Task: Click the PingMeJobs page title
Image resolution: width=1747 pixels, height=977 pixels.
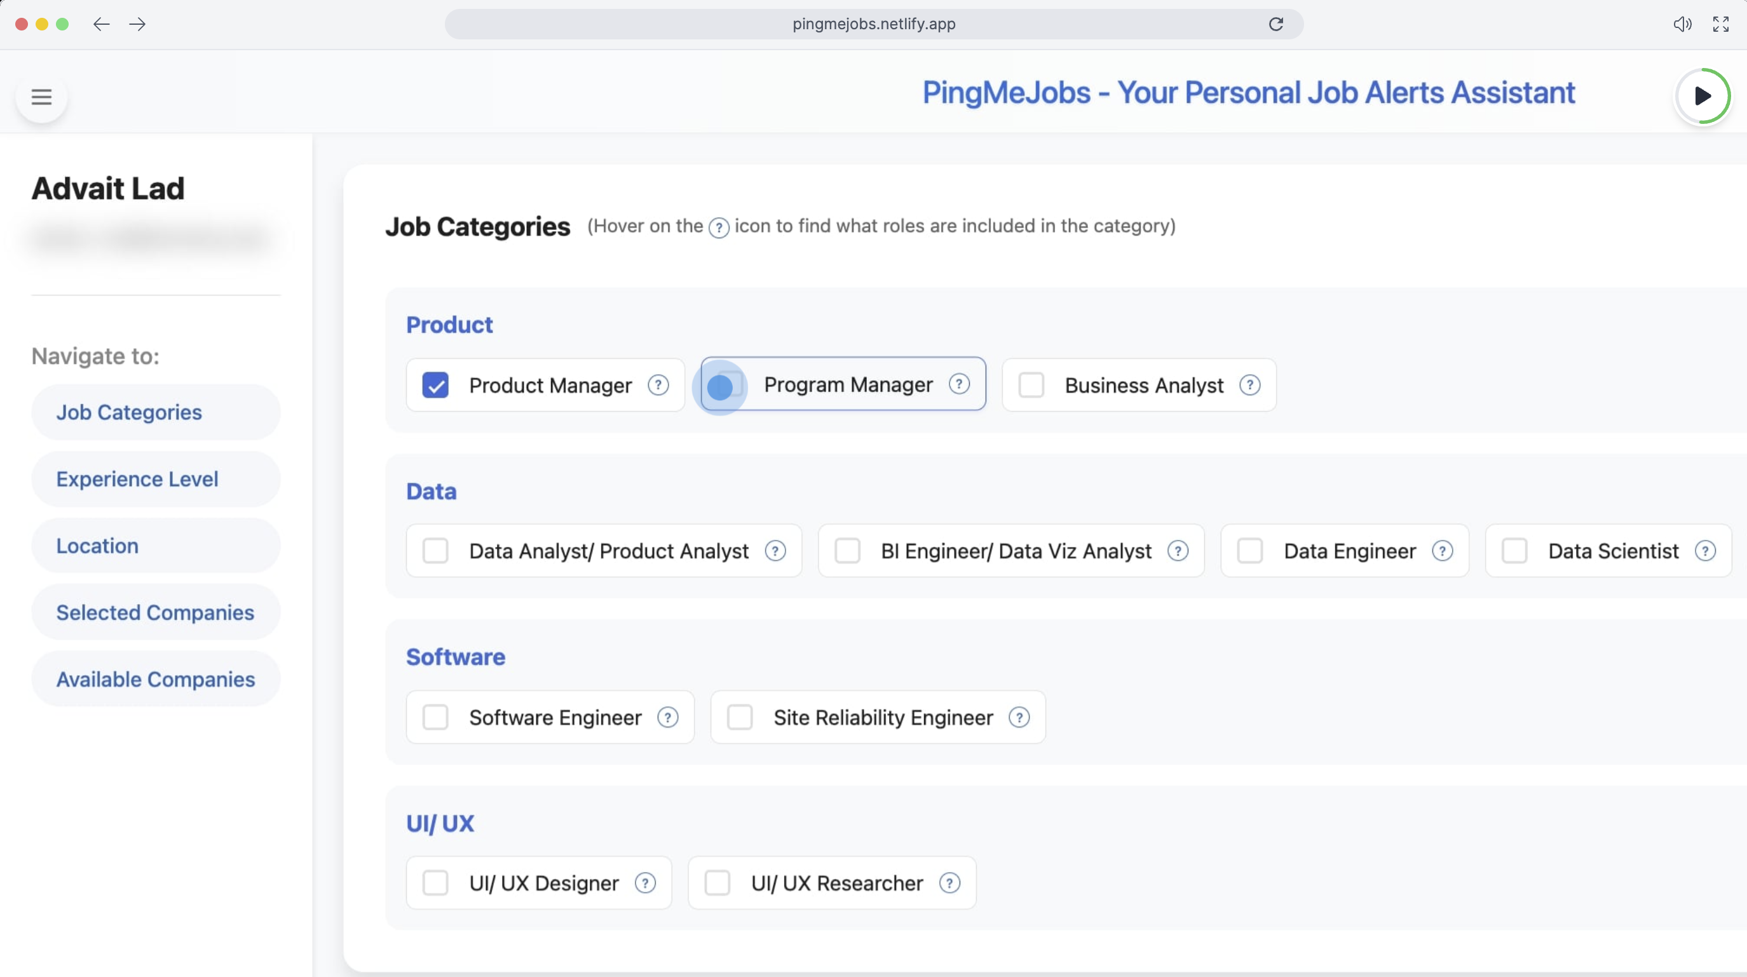Action: 1249,93
